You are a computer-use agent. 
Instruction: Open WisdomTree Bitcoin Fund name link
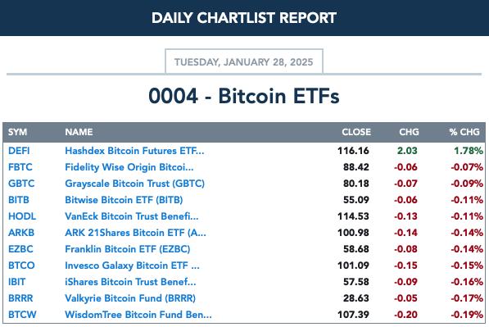pos(138,315)
